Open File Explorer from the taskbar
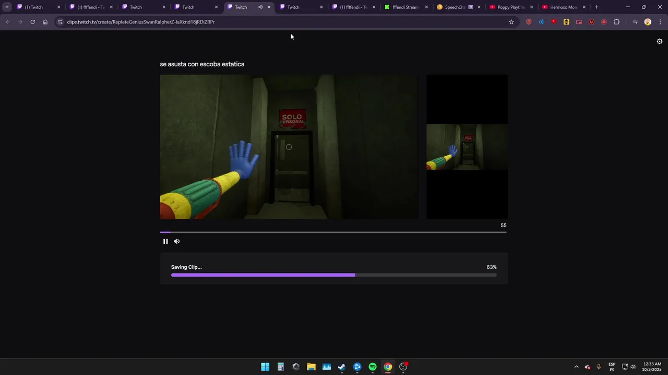This screenshot has width=668, height=375. pos(312,367)
